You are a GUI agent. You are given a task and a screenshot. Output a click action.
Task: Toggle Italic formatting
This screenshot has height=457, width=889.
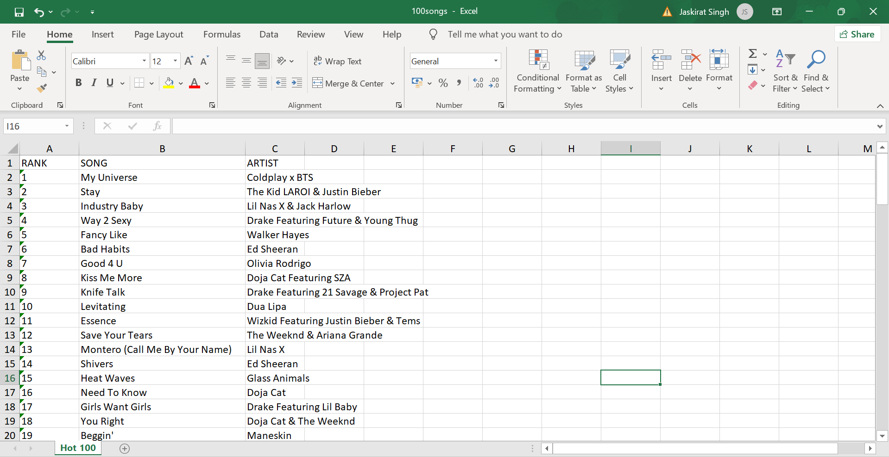click(94, 83)
